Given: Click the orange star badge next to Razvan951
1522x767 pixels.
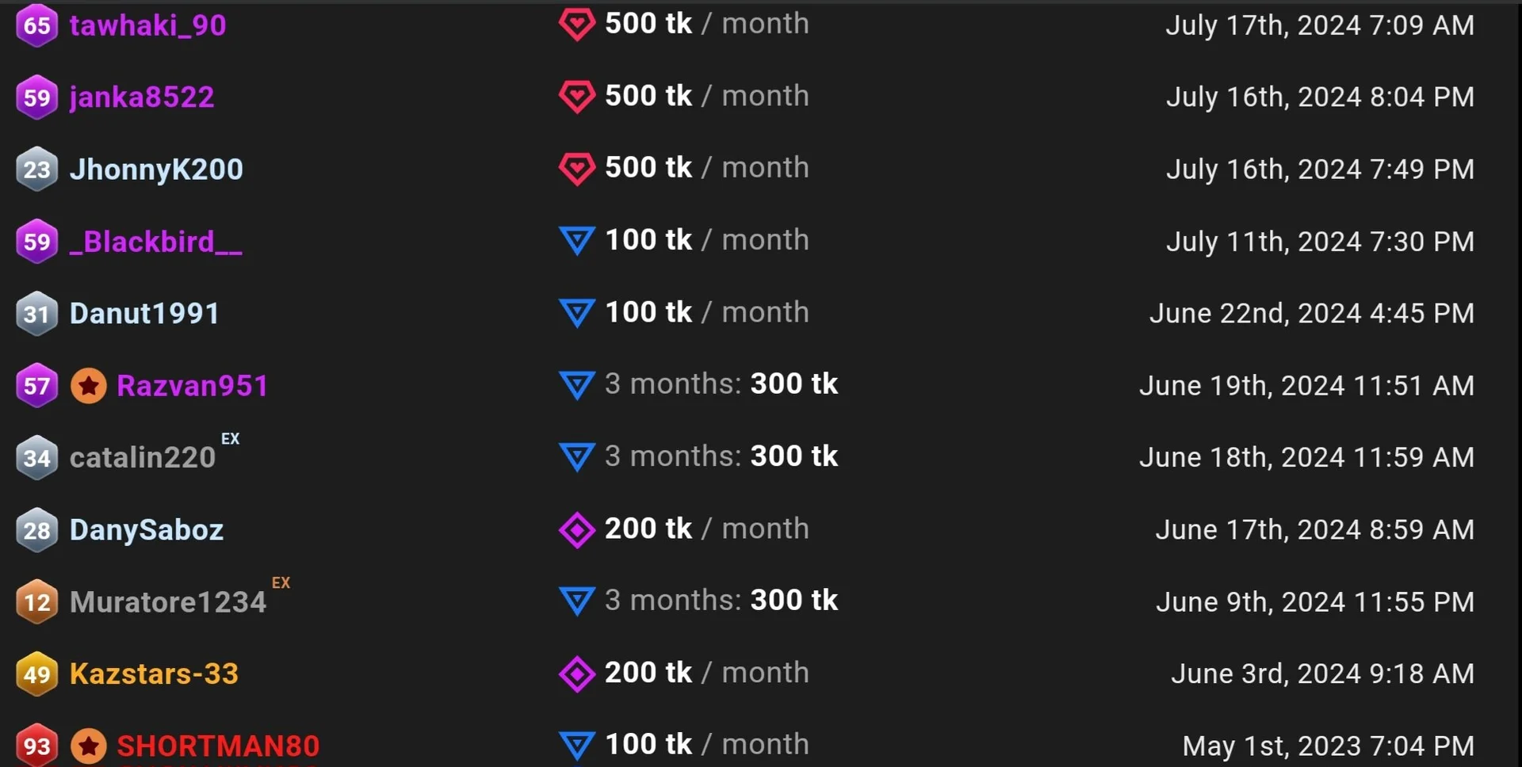Looking at the screenshot, I should point(89,386).
